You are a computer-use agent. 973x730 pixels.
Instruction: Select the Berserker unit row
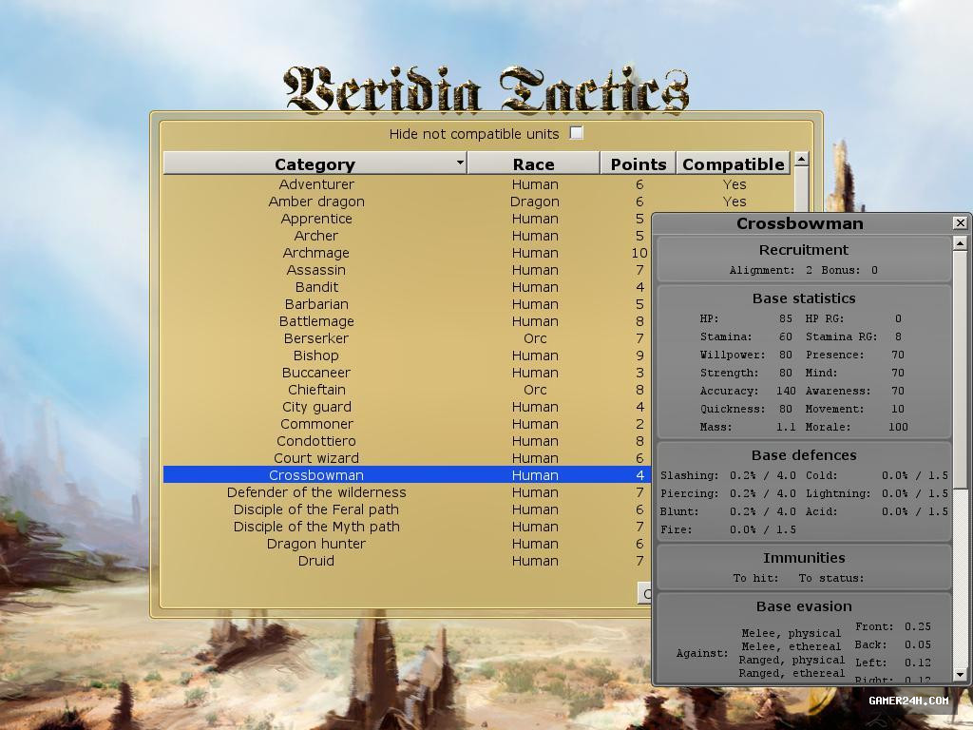(x=407, y=338)
